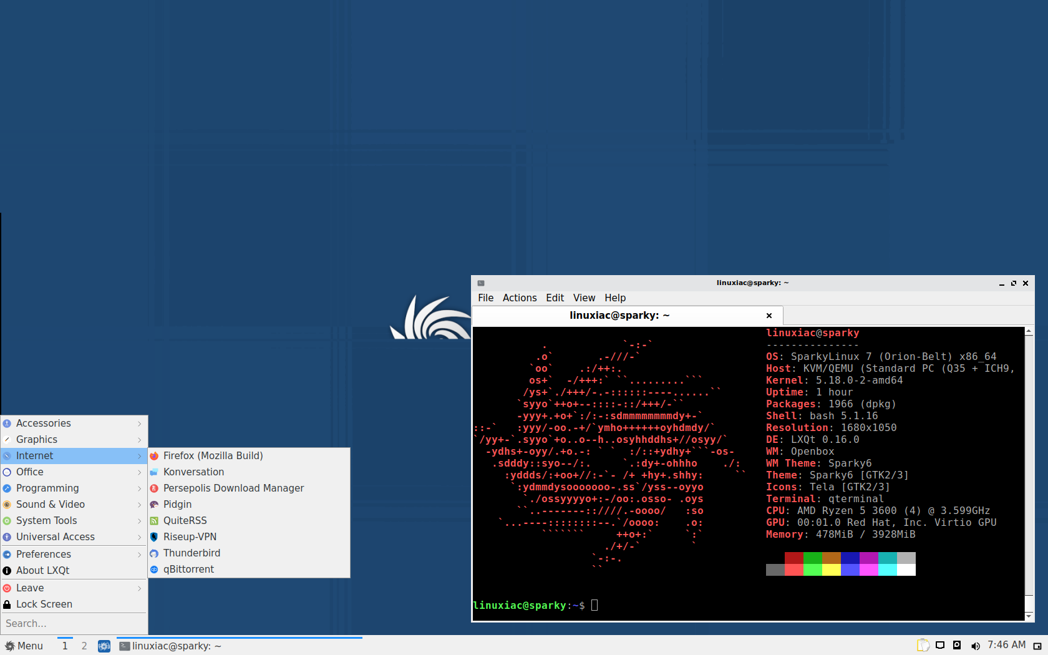The image size is (1048, 655).
Task: Click the Persepolis Download Manager icon
Action: click(154, 488)
